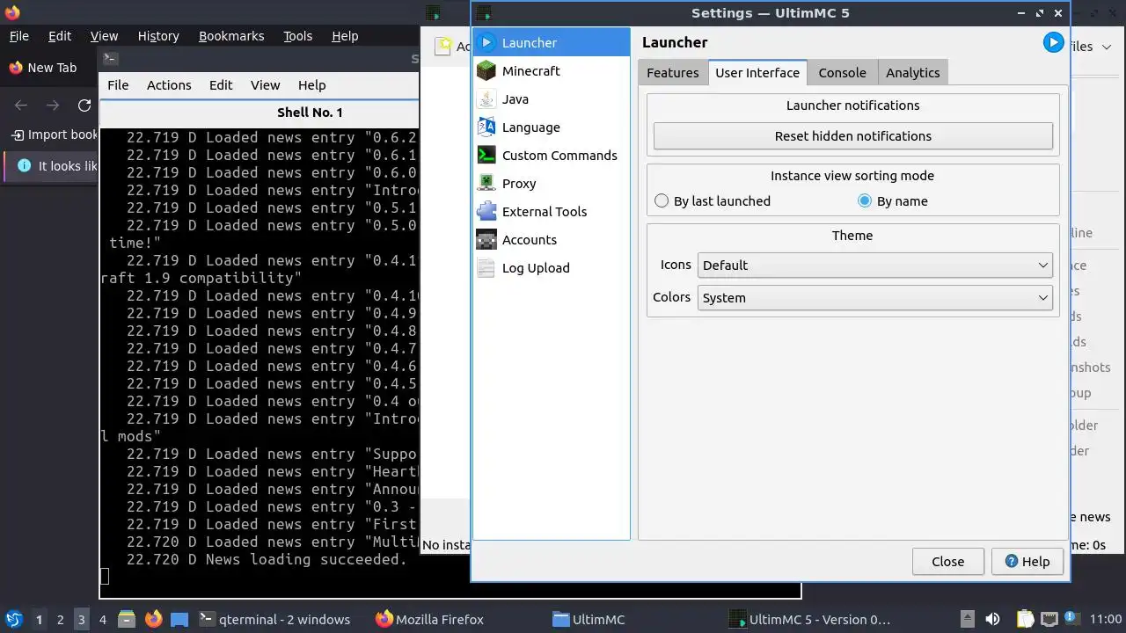
Task: Switch to the Analytics tab
Action: pyautogui.click(x=913, y=73)
